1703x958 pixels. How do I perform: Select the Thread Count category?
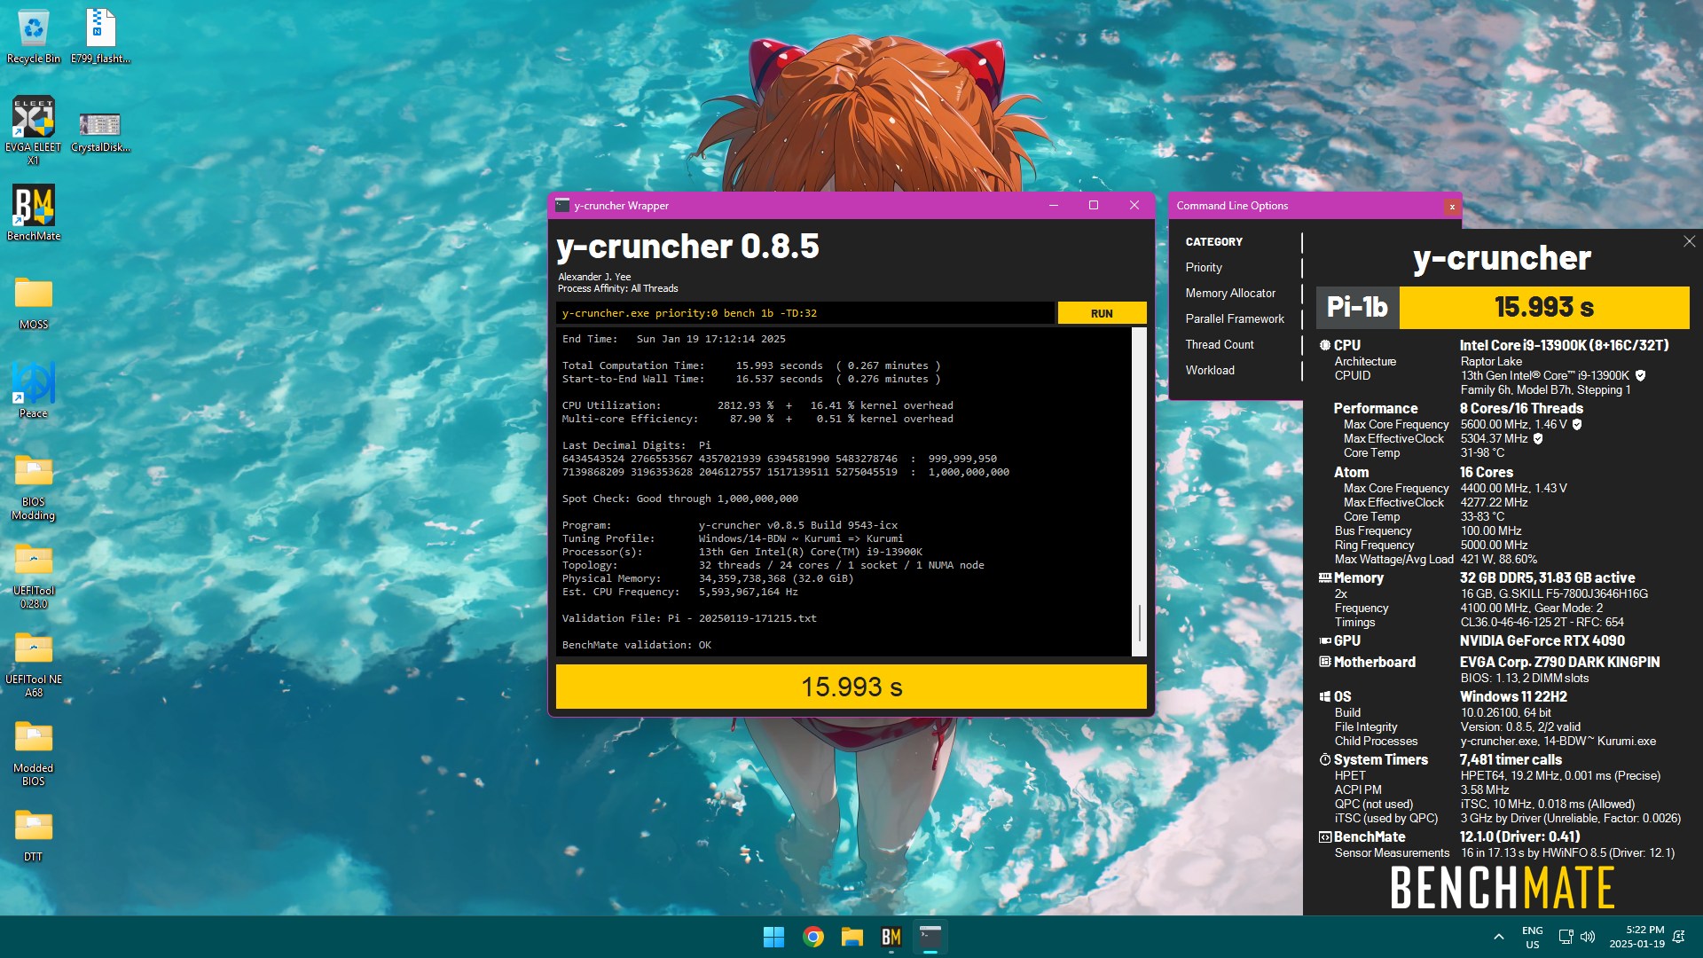pos(1220,344)
